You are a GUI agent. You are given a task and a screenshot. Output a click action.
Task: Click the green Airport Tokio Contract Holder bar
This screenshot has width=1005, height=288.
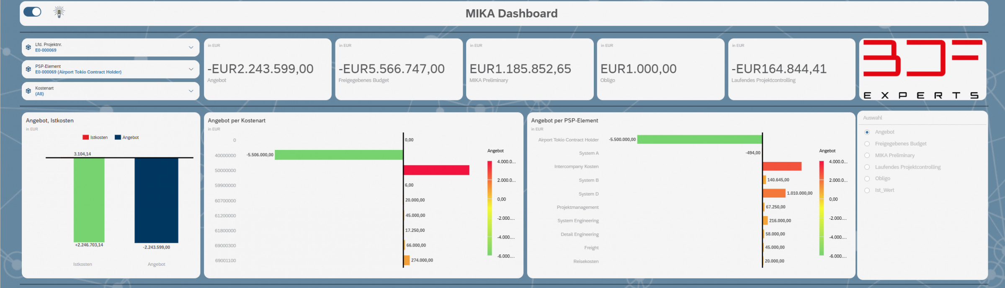click(699, 139)
